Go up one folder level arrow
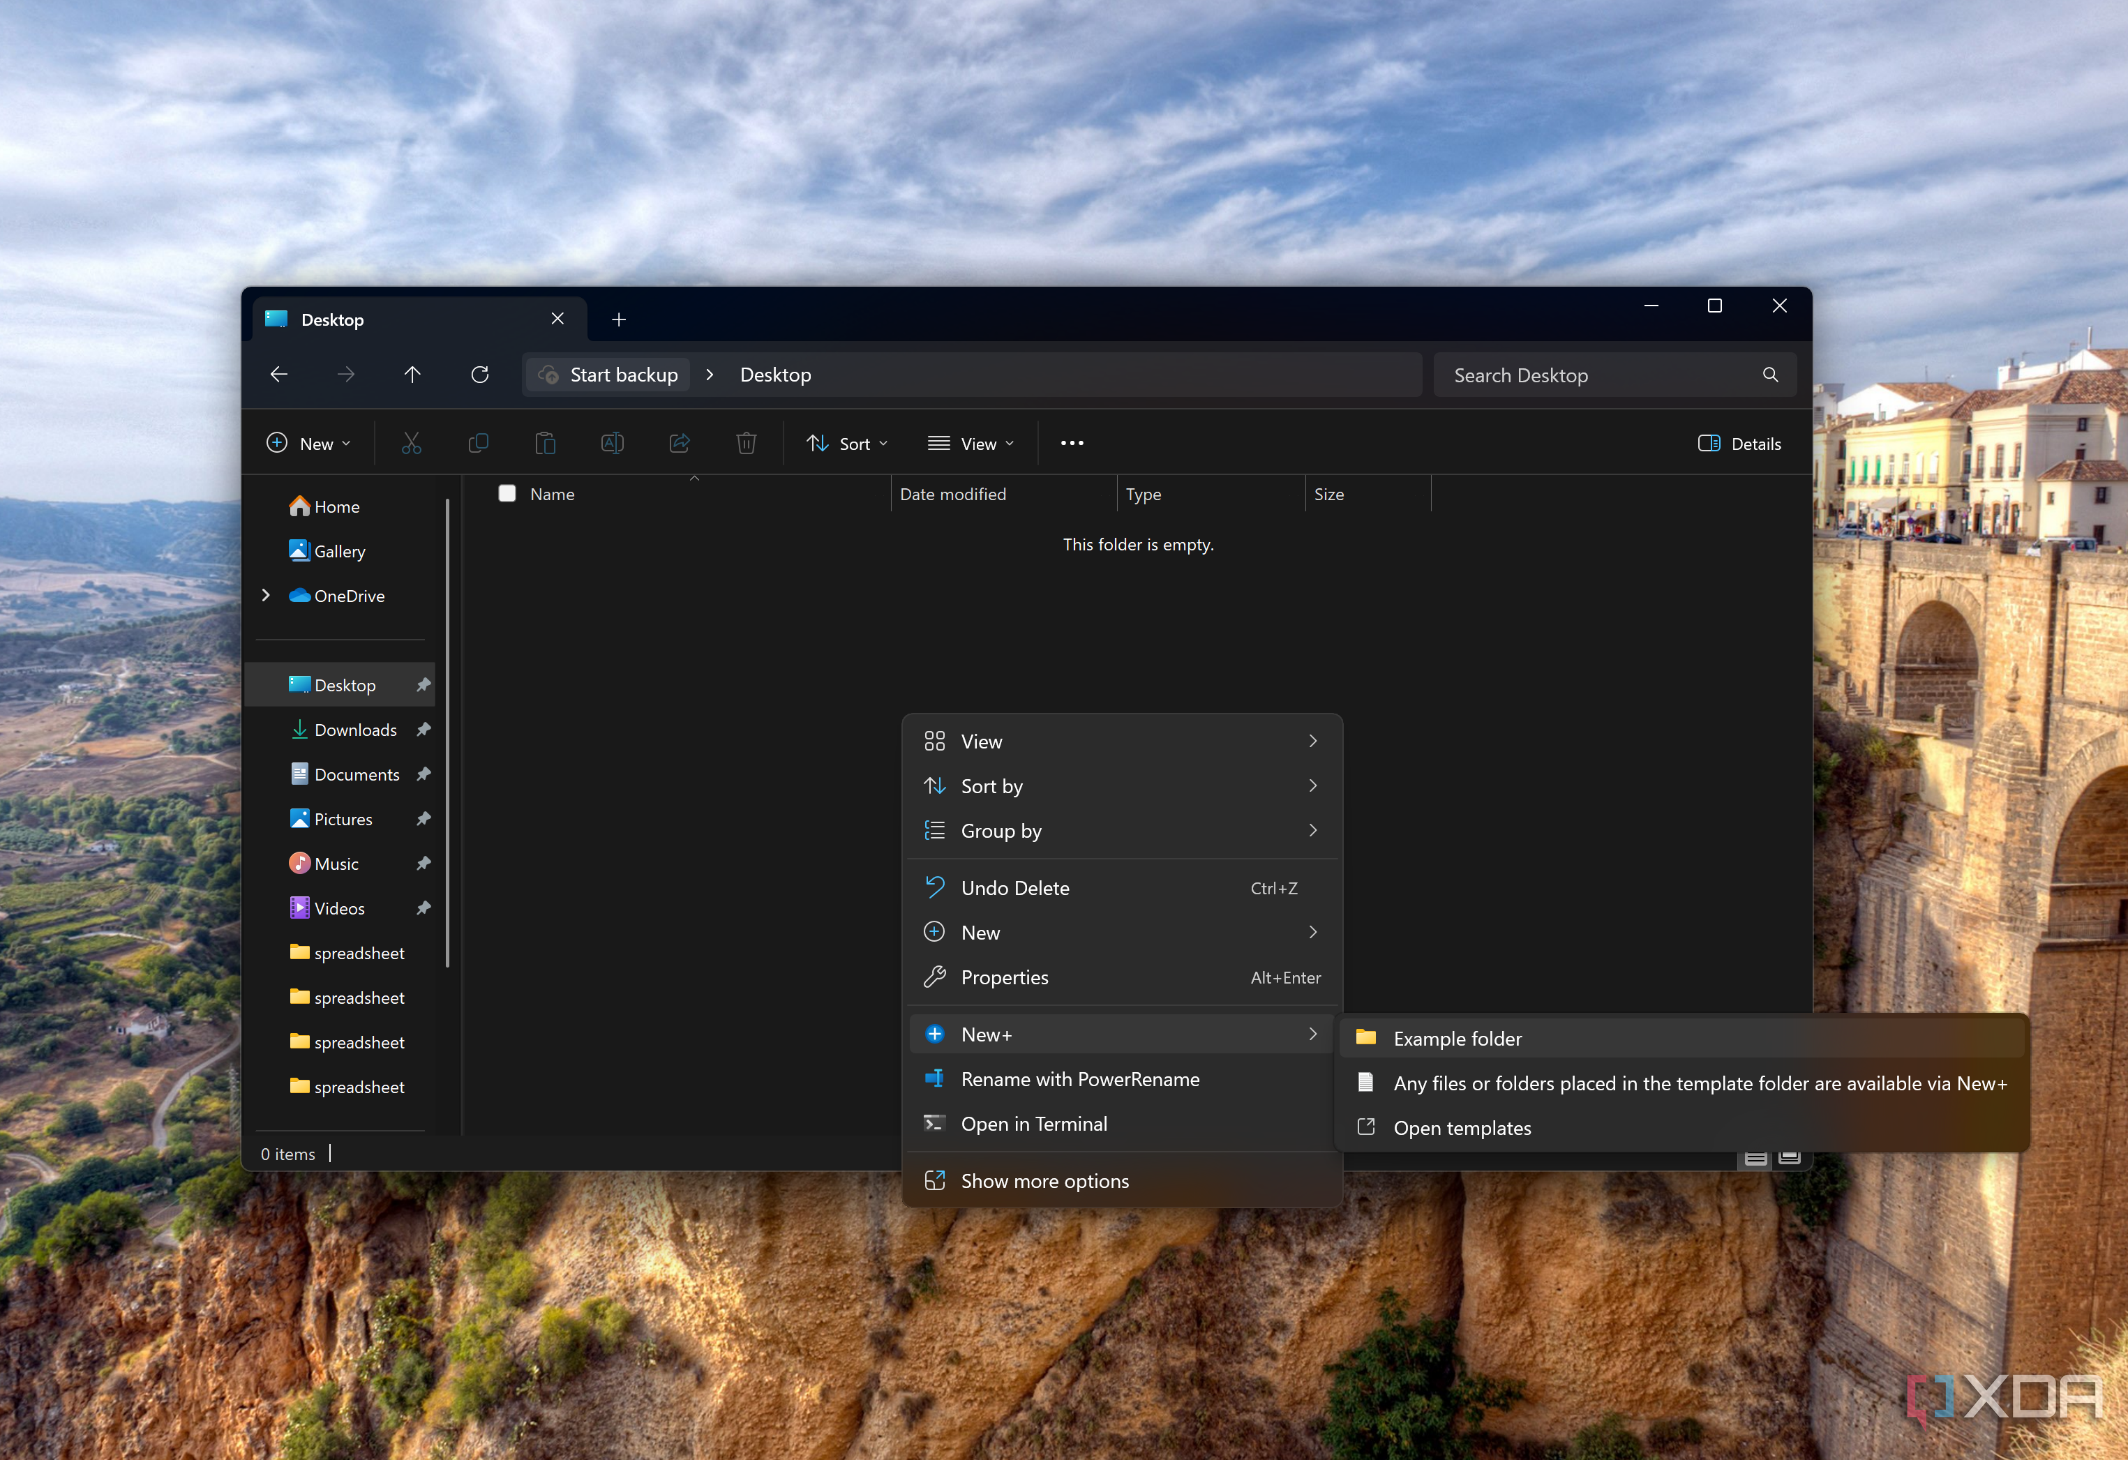 412,375
